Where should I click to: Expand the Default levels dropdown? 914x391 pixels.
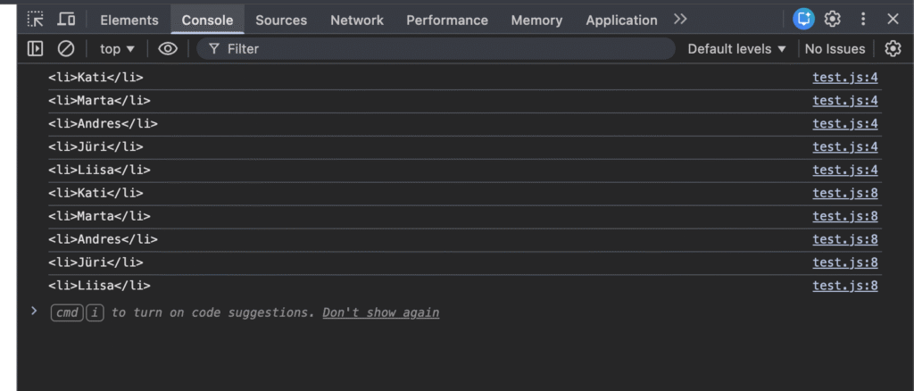pyautogui.click(x=737, y=49)
